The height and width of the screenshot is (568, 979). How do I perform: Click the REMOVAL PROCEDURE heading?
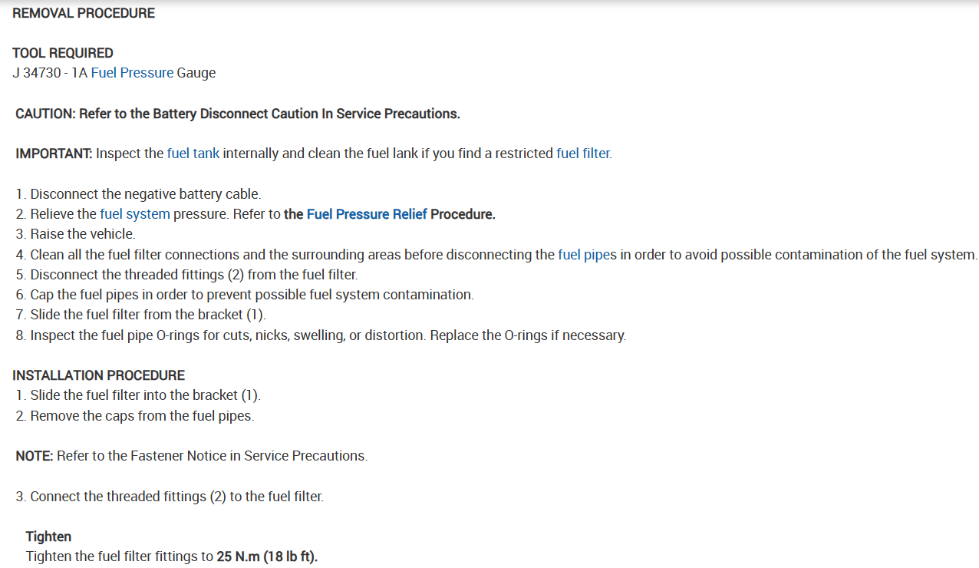point(84,13)
